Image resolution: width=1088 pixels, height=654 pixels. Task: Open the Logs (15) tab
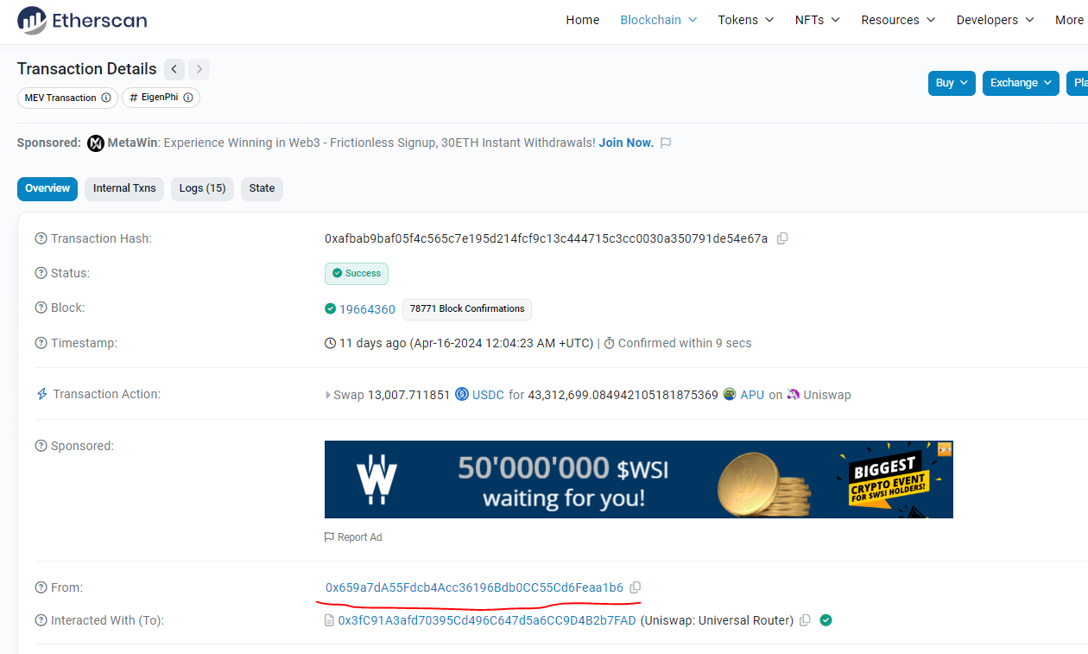click(202, 188)
